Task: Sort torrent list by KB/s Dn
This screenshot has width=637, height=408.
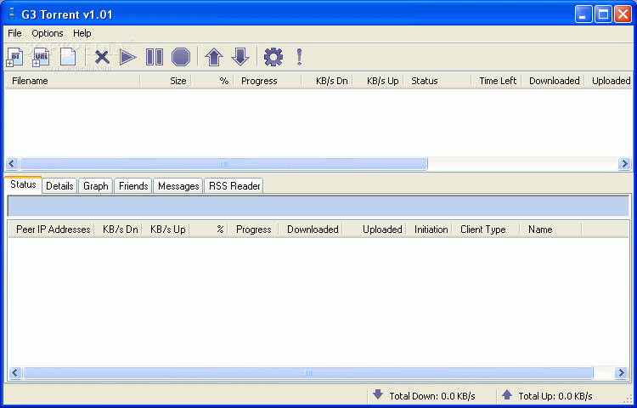Action: pyautogui.click(x=327, y=81)
